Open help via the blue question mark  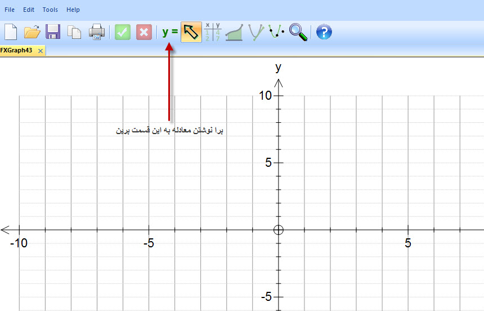(324, 32)
